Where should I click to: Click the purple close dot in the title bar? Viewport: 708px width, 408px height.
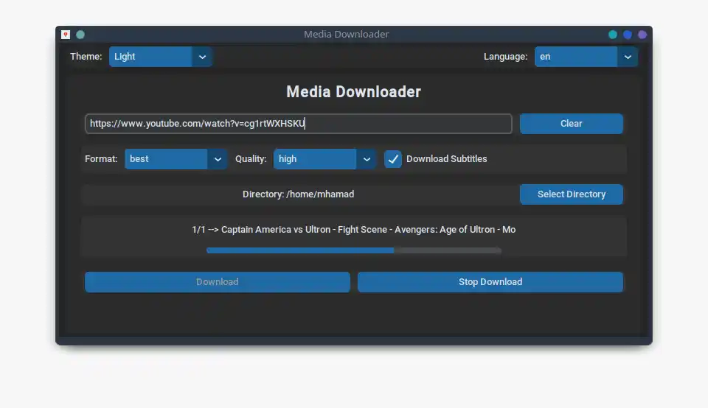coord(642,35)
